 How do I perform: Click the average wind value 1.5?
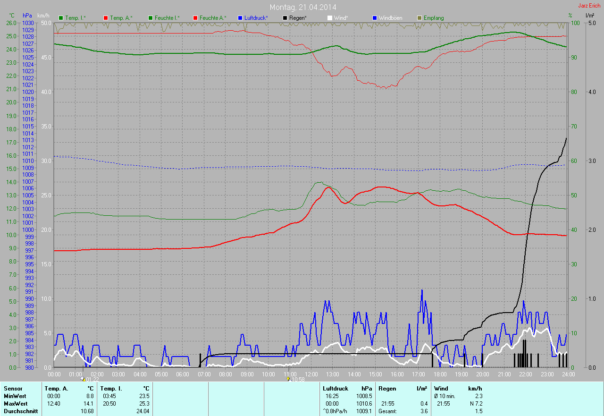coord(478,411)
